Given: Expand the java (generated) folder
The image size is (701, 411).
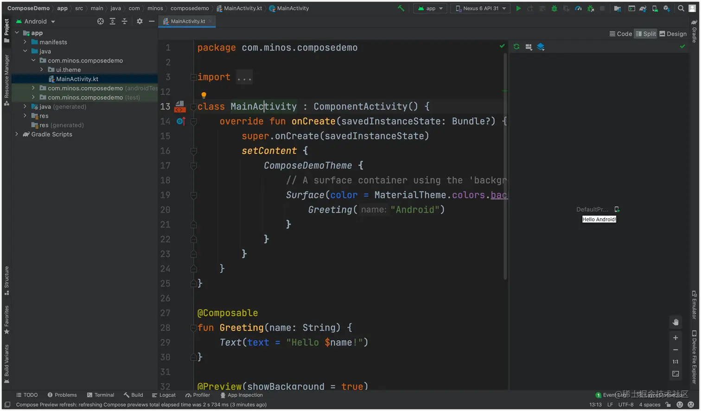Looking at the screenshot, I should coord(25,107).
